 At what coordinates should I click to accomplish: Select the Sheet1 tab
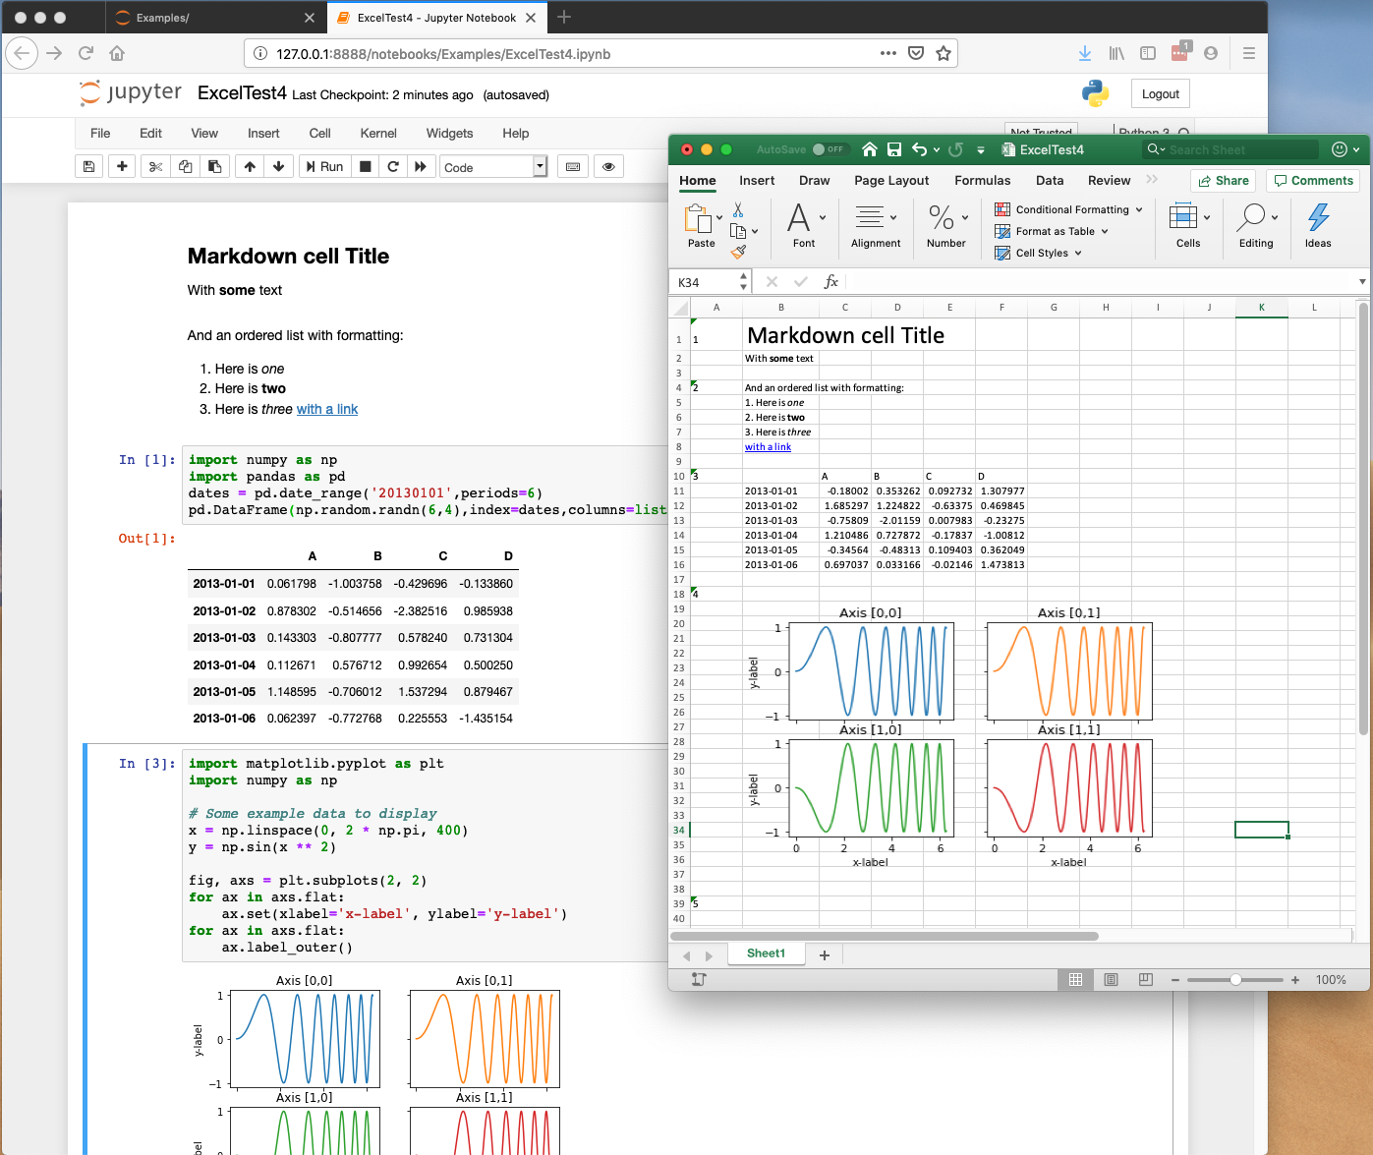[x=766, y=953]
